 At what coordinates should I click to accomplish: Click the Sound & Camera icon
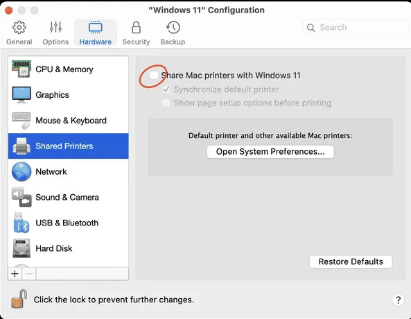click(21, 197)
